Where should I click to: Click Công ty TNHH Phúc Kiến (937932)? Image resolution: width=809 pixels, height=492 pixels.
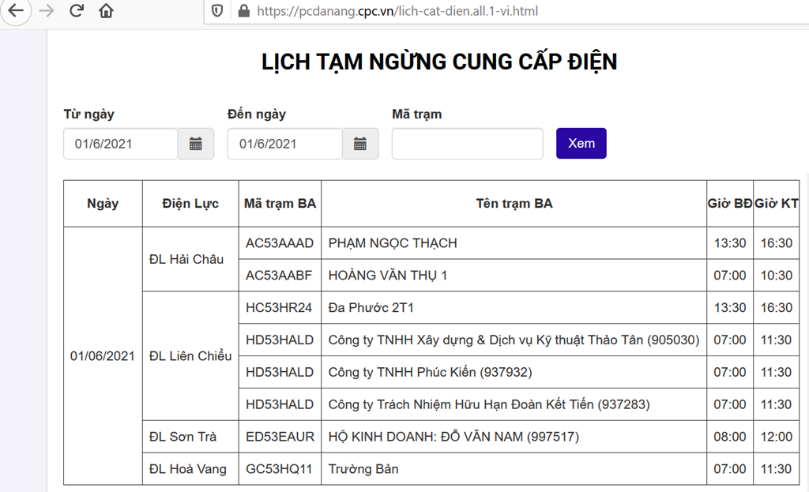click(x=431, y=372)
